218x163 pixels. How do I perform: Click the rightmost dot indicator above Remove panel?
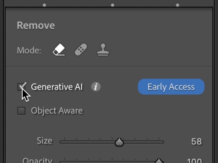point(177,5)
